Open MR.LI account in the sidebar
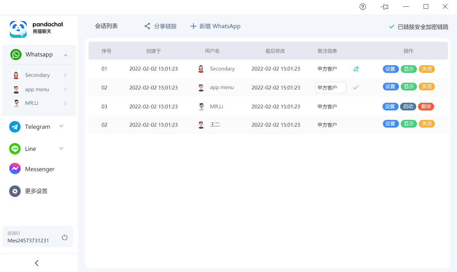 (x=32, y=103)
